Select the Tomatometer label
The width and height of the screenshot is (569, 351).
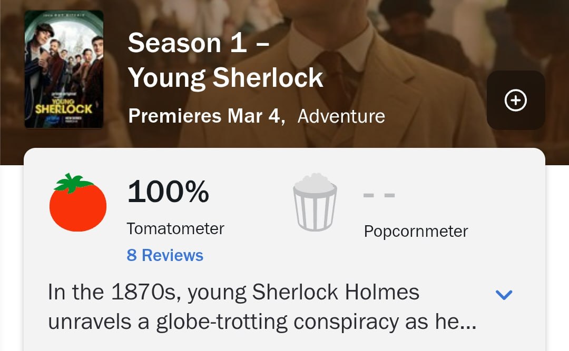[175, 228]
